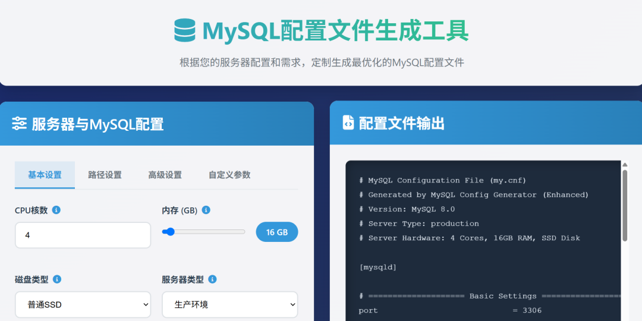The width and height of the screenshot is (642, 321).
Task: Click the 16 GB memory value badge
Action: click(x=277, y=232)
